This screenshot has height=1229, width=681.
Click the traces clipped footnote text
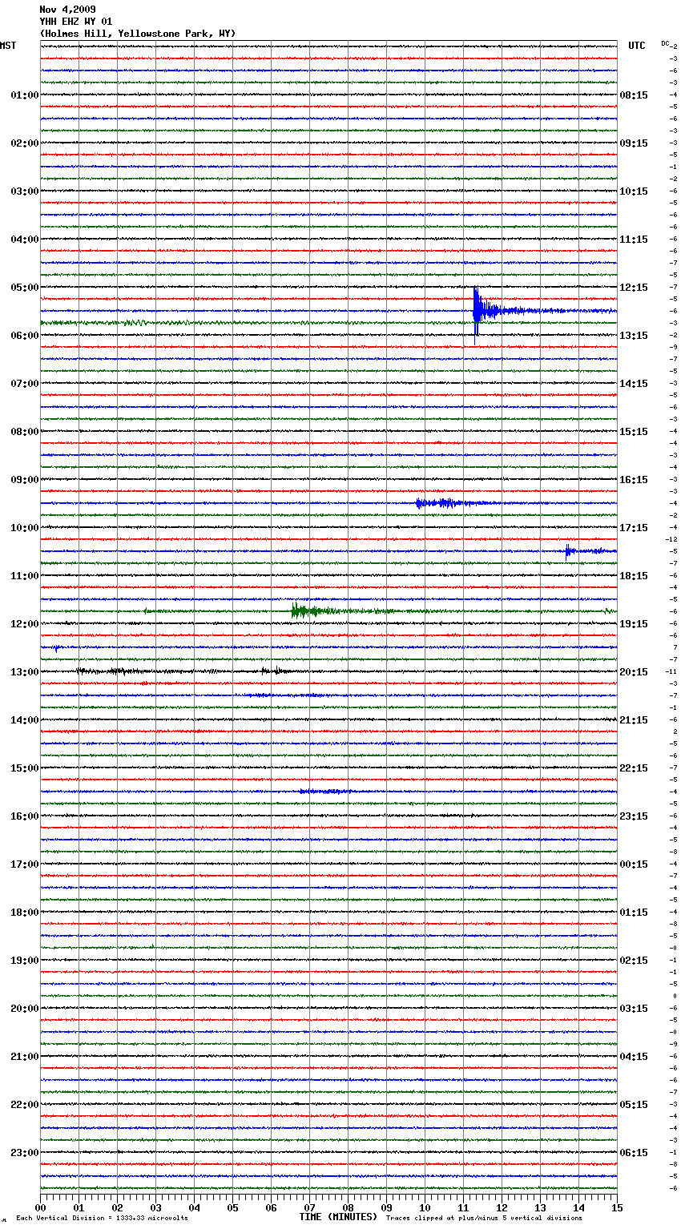tap(484, 1218)
